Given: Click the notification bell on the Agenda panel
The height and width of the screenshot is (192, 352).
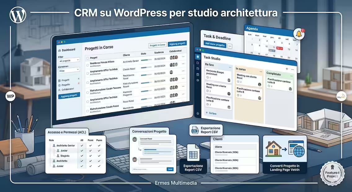Looking at the screenshot, I should 300,33.
